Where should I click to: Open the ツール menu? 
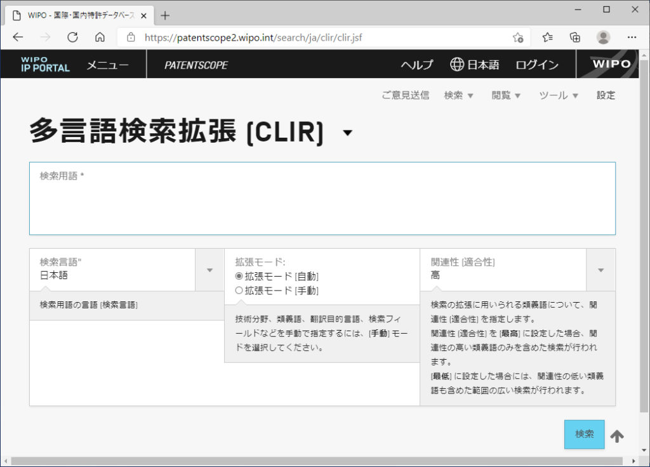pos(559,95)
